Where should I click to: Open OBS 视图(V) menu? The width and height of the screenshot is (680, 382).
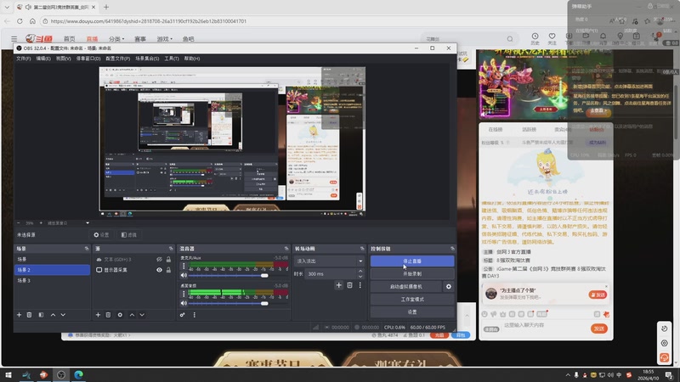click(x=63, y=59)
